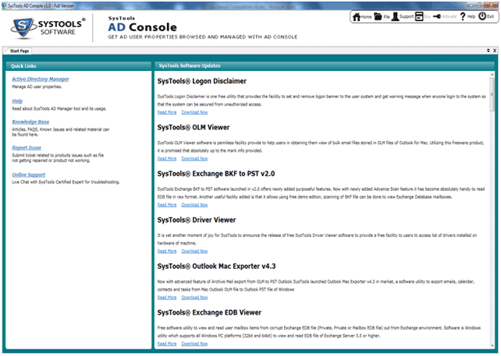
Task: Click Read More under Driver Viewer
Action: coord(167,251)
